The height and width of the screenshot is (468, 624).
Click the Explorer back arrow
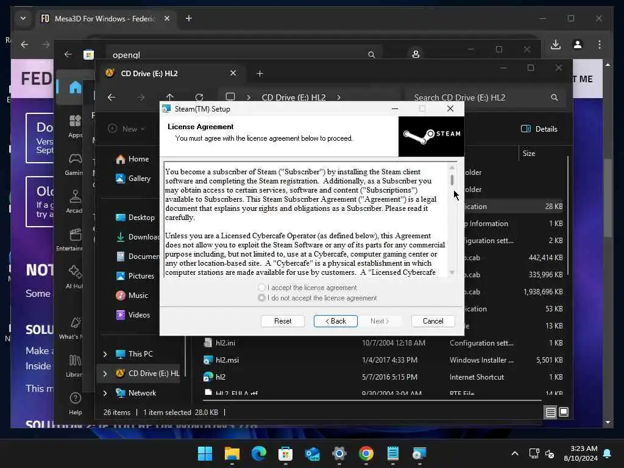click(x=112, y=97)
